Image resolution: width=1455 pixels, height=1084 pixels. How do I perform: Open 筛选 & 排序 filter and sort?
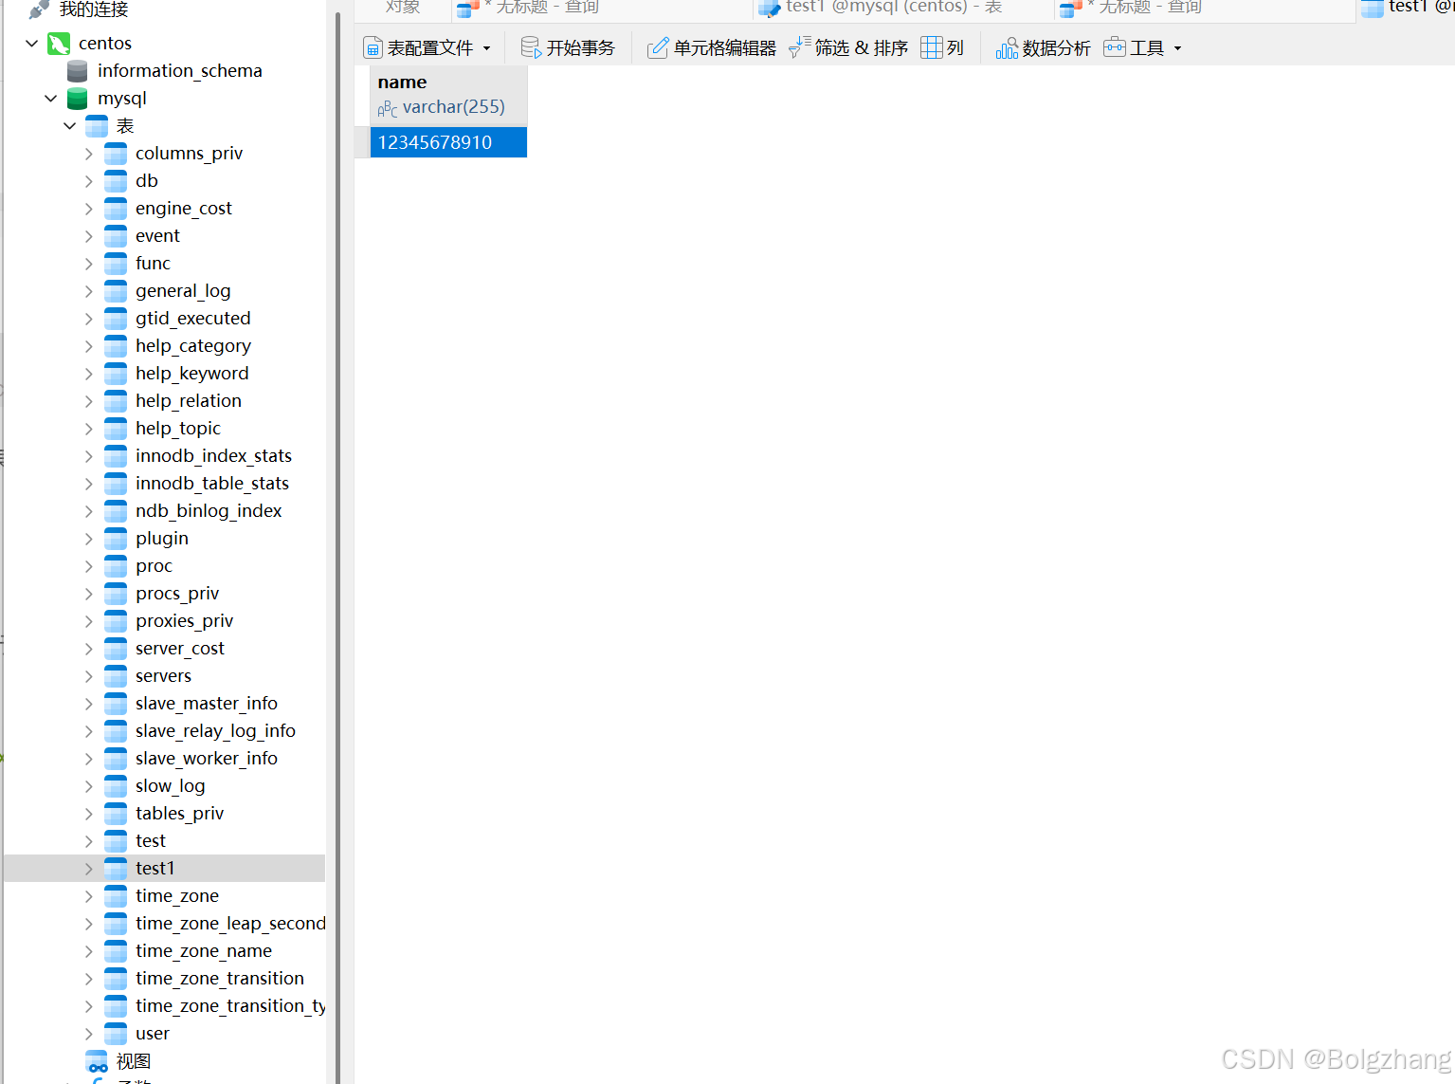[x=848, y=48]
